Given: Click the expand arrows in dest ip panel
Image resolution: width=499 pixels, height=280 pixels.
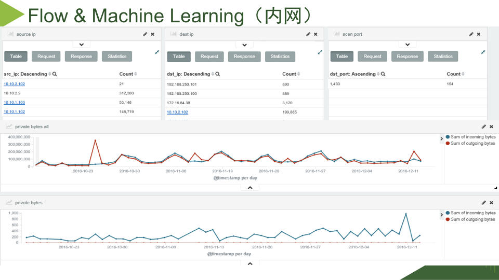Looking at the screenshot, I should point(320,52).
